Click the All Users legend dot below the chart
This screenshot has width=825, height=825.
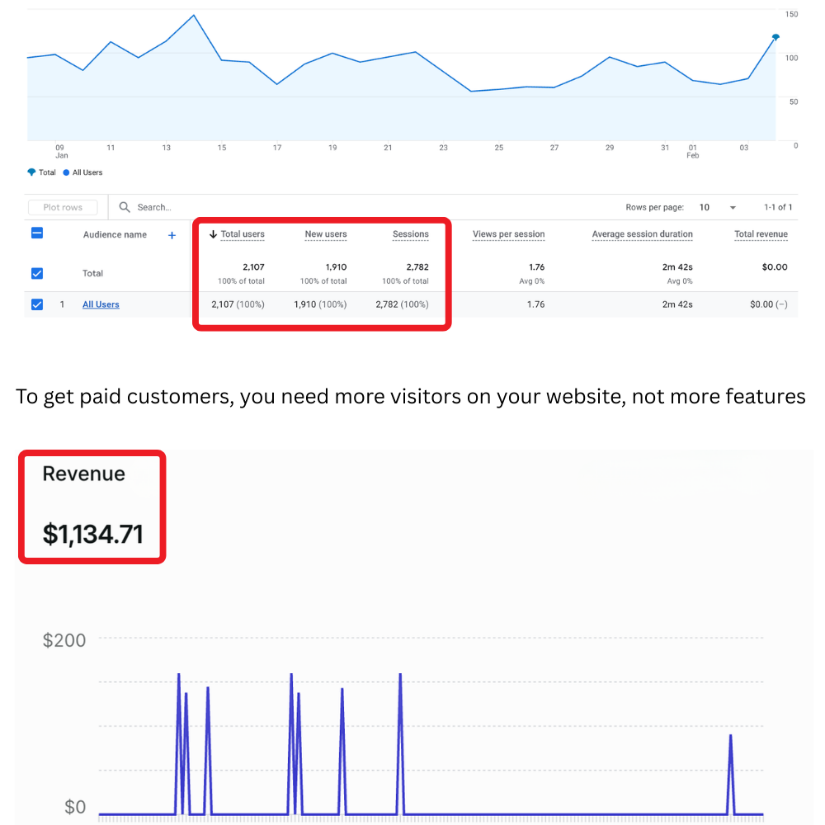(65, 172)
